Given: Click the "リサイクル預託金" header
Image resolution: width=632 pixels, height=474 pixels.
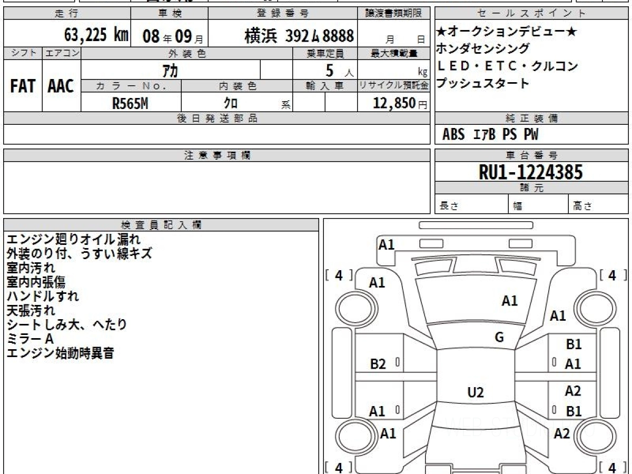Looking at the screenshot, I should (394, 86).
